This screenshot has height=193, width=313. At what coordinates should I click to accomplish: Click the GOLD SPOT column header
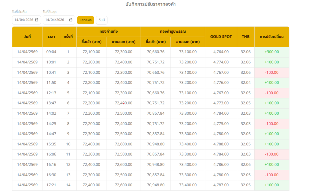[221, 37]
